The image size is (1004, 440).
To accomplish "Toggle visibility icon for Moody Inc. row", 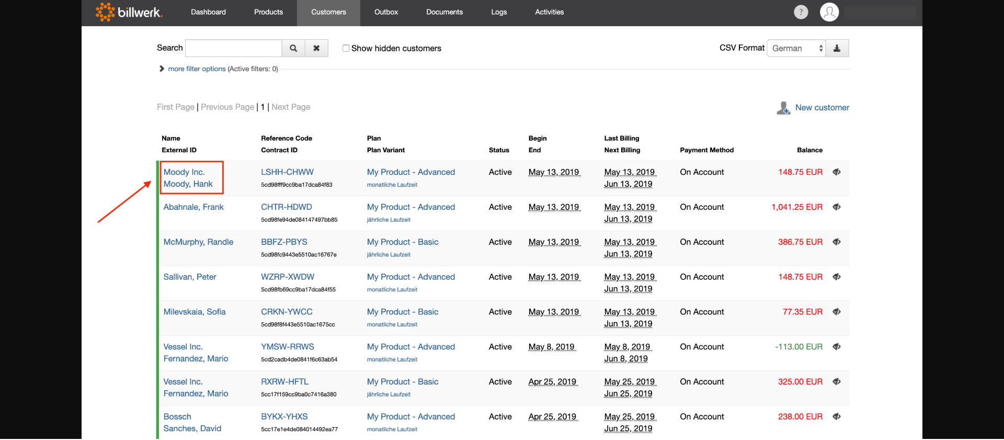I will (x=837, y=172).
